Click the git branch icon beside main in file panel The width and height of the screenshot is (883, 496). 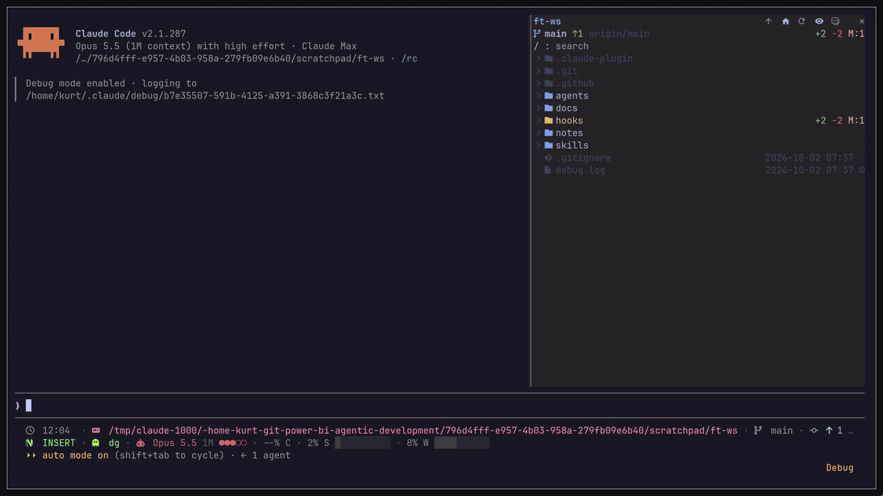click(537, 34)
